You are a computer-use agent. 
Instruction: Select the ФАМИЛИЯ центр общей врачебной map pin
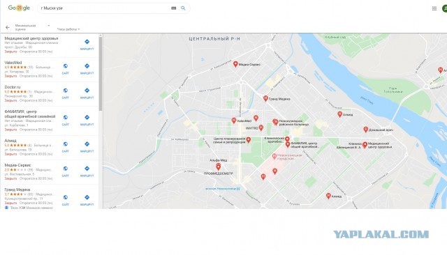click(288, 145)
